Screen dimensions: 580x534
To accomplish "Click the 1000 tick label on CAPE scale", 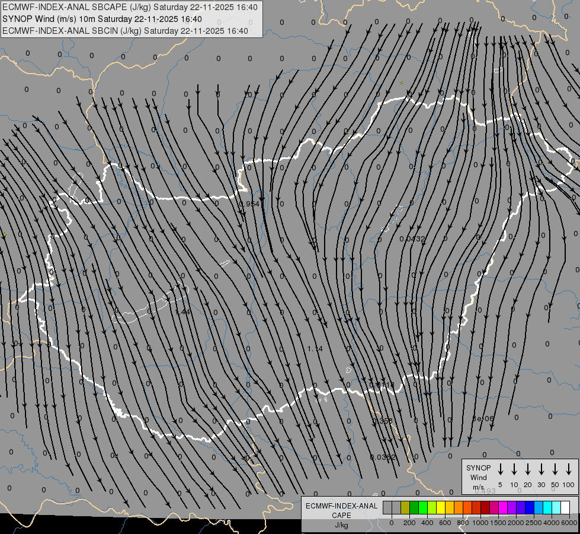I will pyautogui.click(x=480, y=523).
